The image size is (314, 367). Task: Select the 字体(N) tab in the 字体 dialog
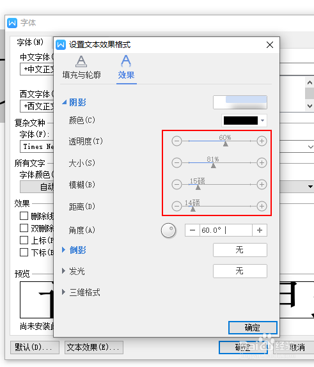pyautogui.click(x=31, y=42)
